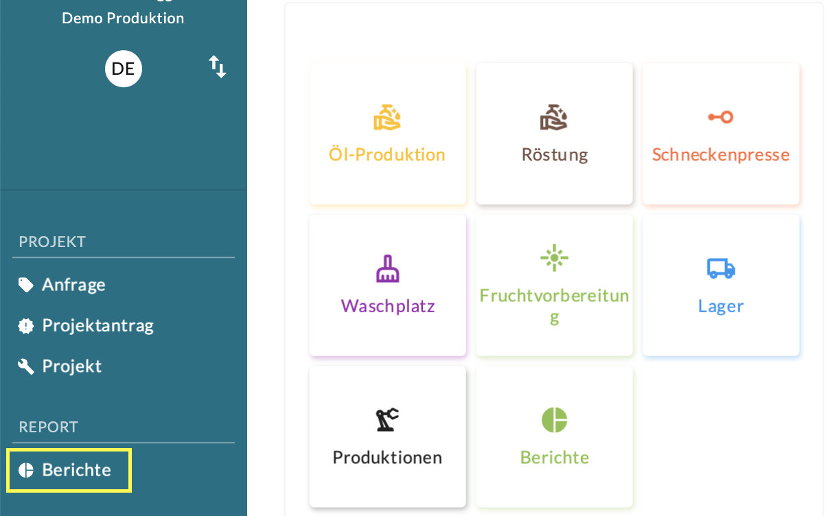Click the Öl-Produktion oil hand icon

click(x=387, y=117)
